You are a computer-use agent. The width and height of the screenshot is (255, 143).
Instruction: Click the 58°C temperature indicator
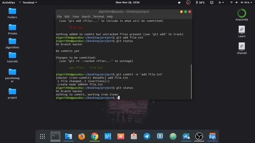point(200,2)
